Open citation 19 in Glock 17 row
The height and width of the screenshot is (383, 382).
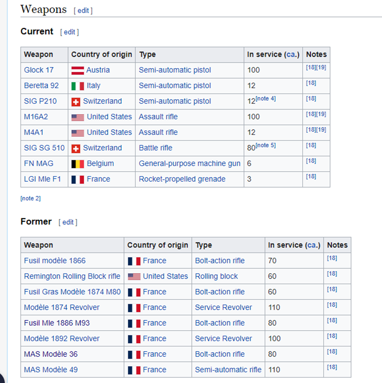321,67
